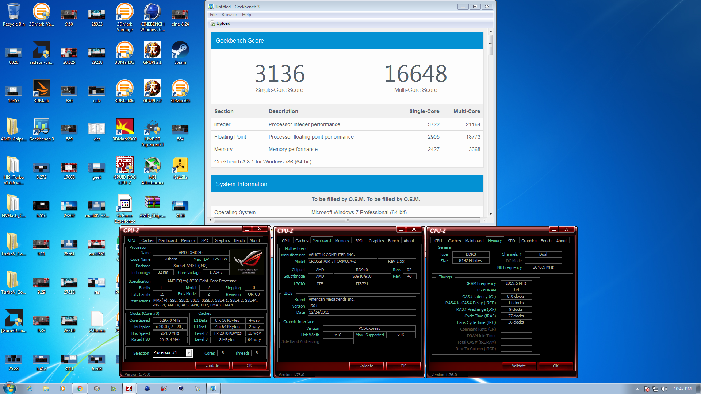Launch the 3DMark06 desktop shortcut

pos(125,91)
